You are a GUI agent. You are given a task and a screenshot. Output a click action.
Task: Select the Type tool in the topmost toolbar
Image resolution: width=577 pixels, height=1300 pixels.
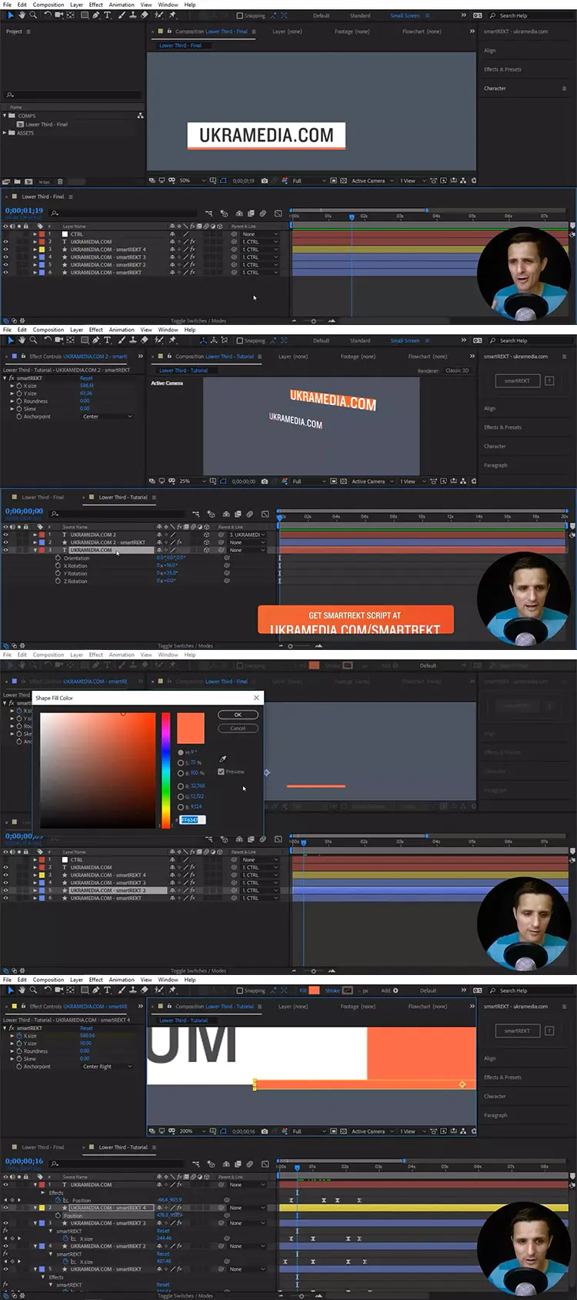tap(107, 15)
